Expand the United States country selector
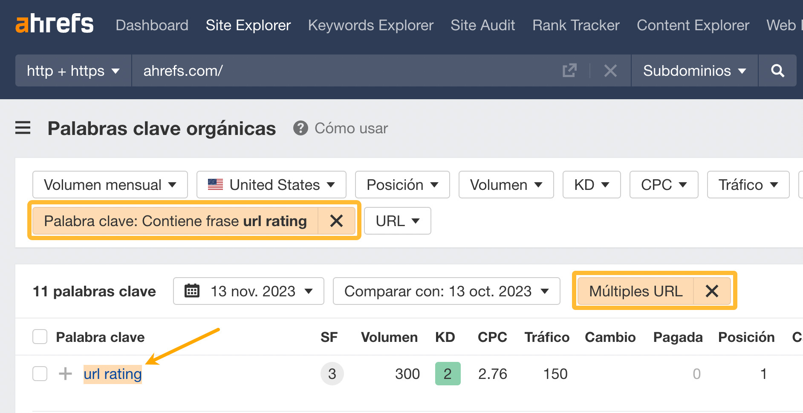Viewport: 803px width, 413px height. tap(271, 184)
